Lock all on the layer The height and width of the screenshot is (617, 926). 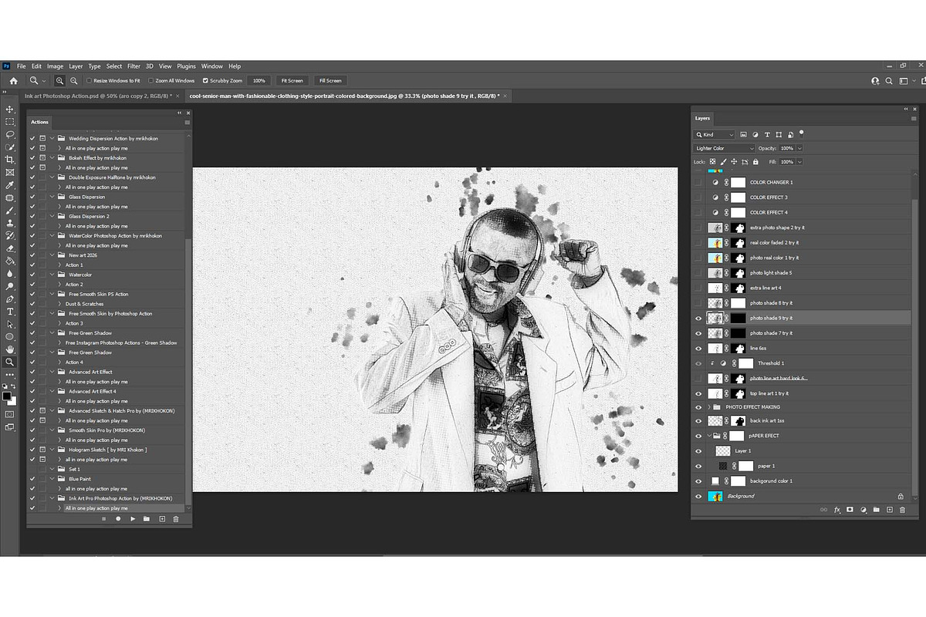(x=755, y=162)
